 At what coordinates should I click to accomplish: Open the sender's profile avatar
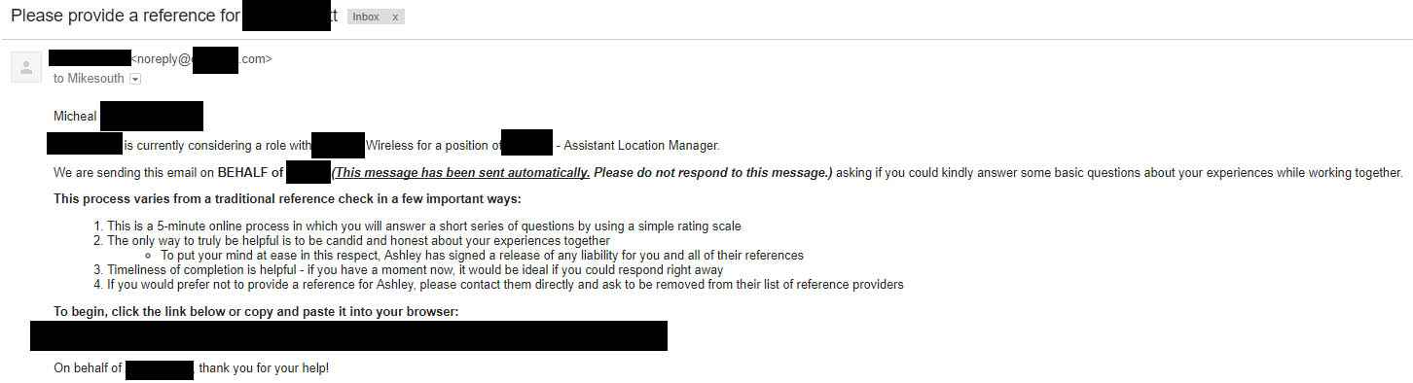click(x=26, y=68)
